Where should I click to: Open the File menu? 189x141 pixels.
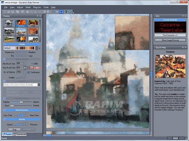click(6, 7)
